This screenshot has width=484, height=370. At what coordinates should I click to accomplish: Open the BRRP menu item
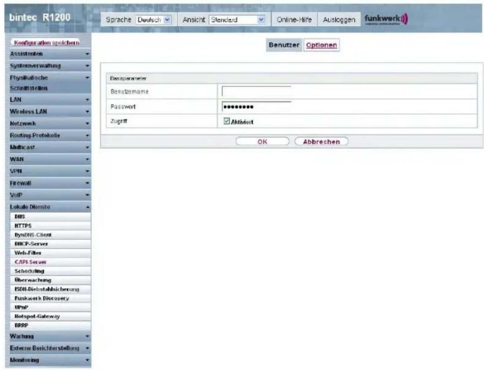coord(51,326)
